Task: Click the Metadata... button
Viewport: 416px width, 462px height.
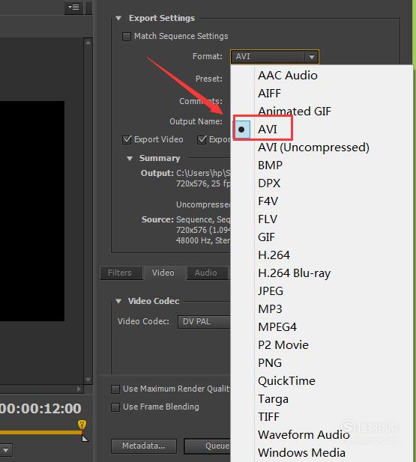Action: [144, 446]
